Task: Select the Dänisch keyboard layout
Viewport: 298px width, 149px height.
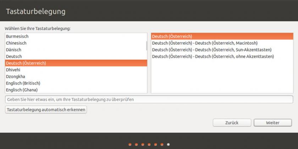Action: tap(14, 50)
